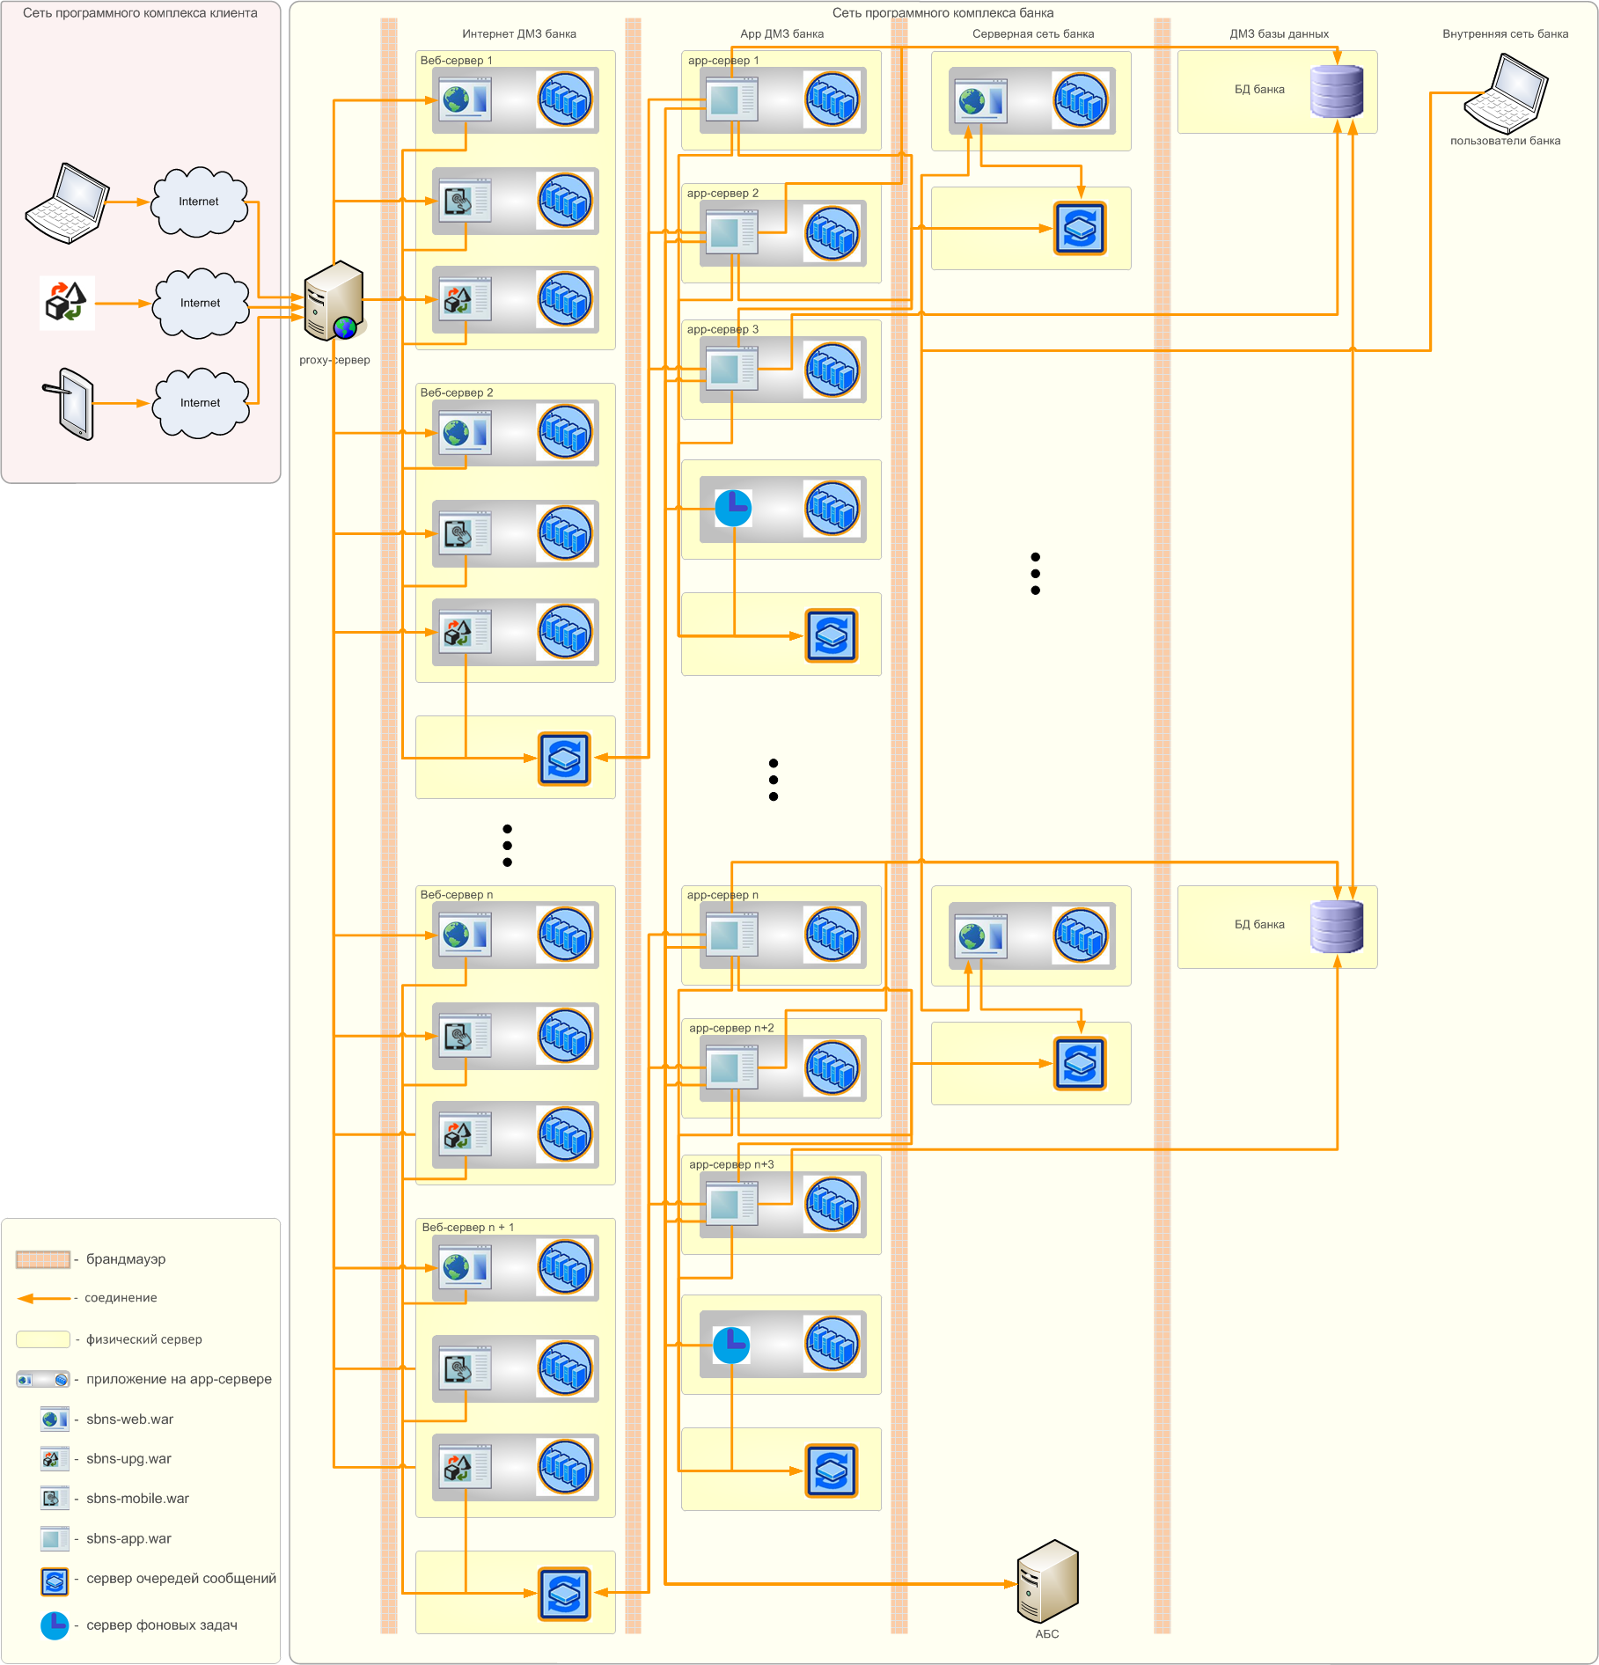Viewport: 1599px width, 1665px height.
Task: Click the Серверная сеть банка heading
Action: [1033, 33]
